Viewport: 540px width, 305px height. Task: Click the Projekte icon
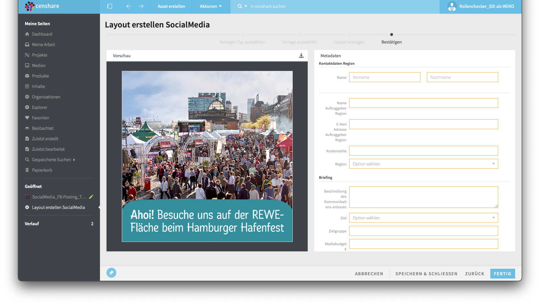[x=27, y=55]
